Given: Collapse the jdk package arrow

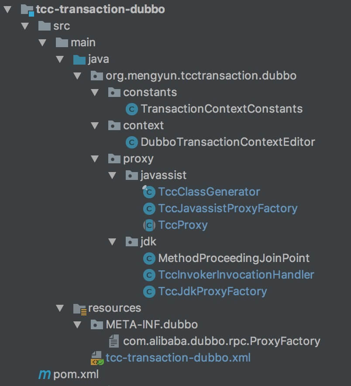Looking at the screenshot, I should 112,241.
